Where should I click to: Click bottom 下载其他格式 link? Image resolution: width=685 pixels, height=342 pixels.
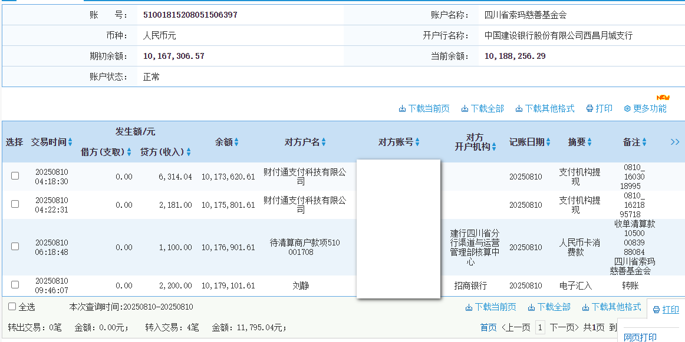tap(612, 307)
